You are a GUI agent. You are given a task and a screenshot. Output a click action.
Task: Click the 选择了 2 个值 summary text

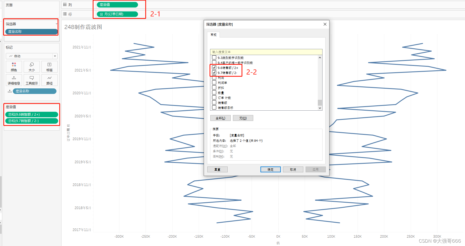click(246, 141)
